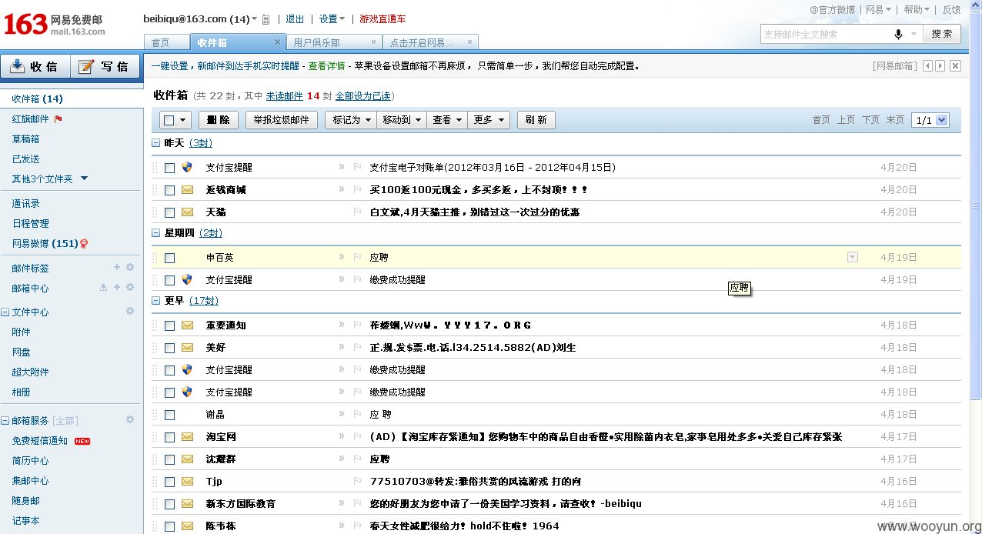Show the previous tip using the left arrow
This screenshot has width=982, height=534.
click(928, 66)
